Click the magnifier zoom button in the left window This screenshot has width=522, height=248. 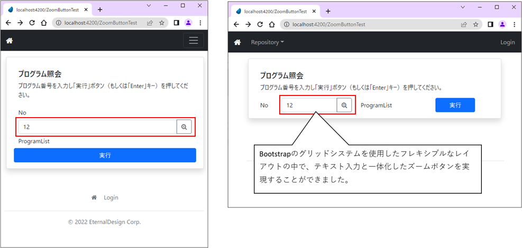(184, 127)
